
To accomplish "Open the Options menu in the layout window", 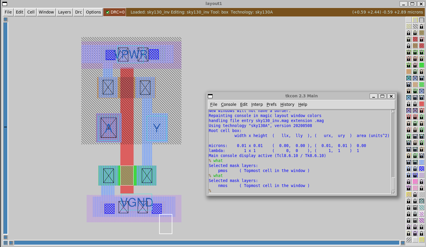I will (93, 12).
